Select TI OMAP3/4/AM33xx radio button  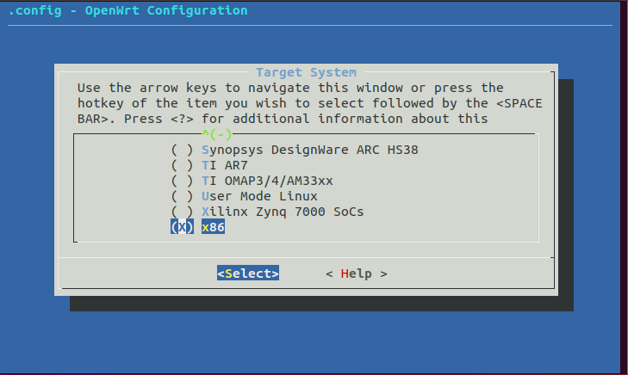click(182, 181)
